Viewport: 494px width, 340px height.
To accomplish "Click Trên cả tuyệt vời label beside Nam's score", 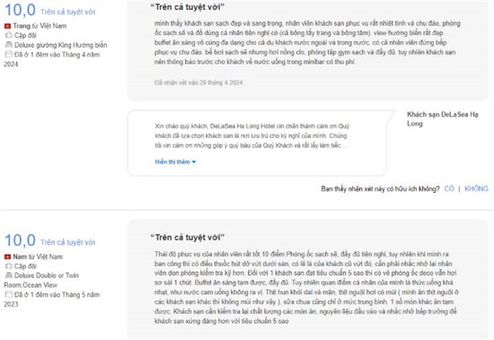I will click(x=67, y=242).
